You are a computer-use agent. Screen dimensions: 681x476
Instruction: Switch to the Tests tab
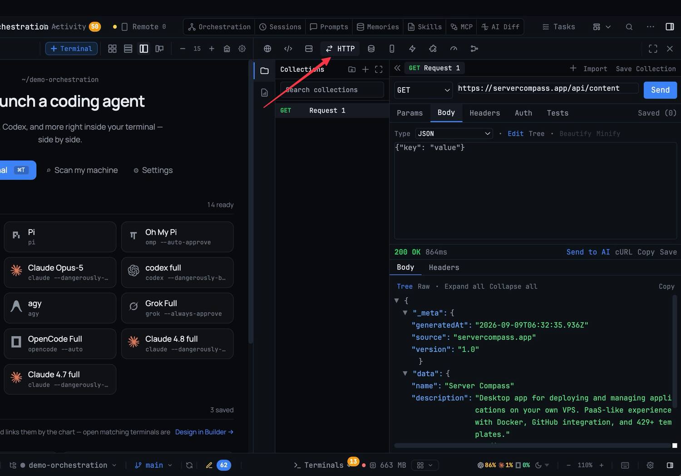point(558,113)
